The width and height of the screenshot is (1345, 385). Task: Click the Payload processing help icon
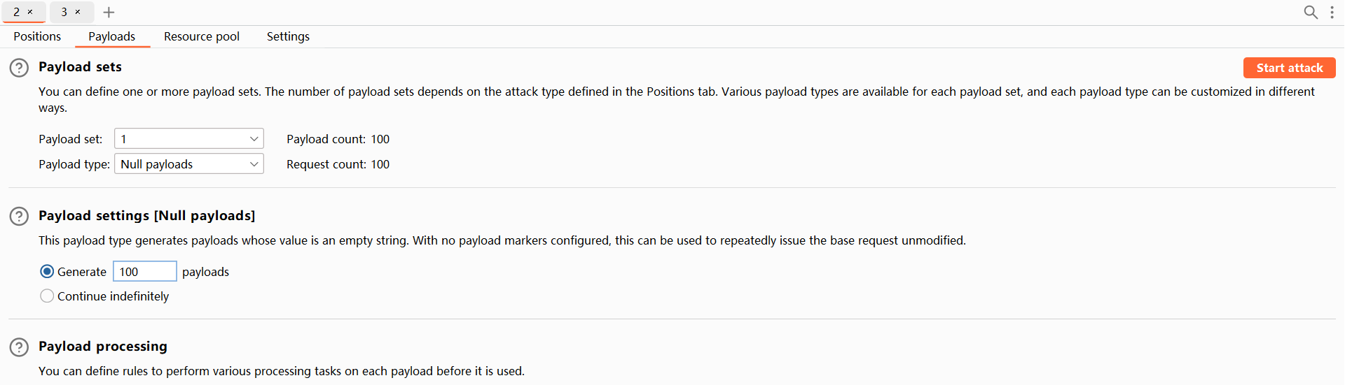point(19,347)
